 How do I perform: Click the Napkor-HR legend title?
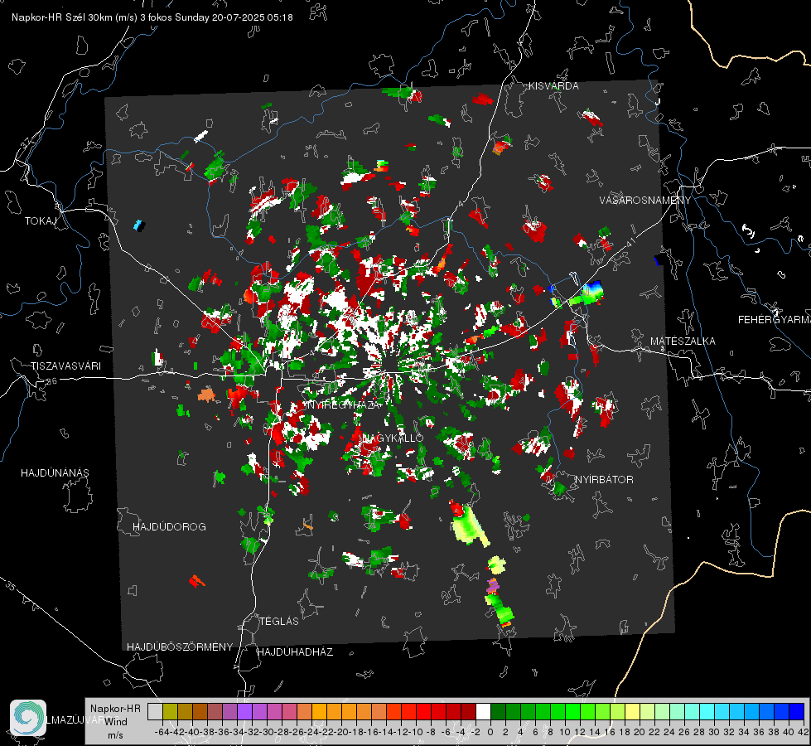115,709
